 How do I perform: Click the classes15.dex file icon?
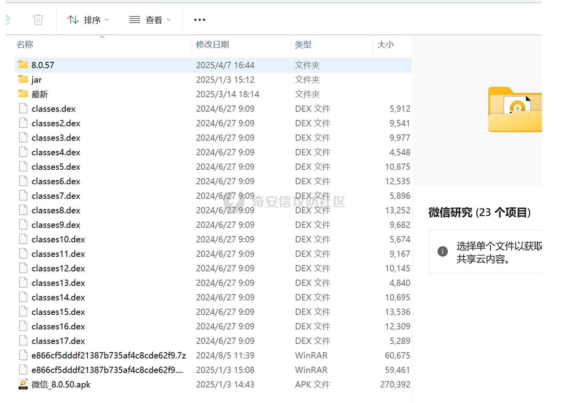tap(23, 312)
